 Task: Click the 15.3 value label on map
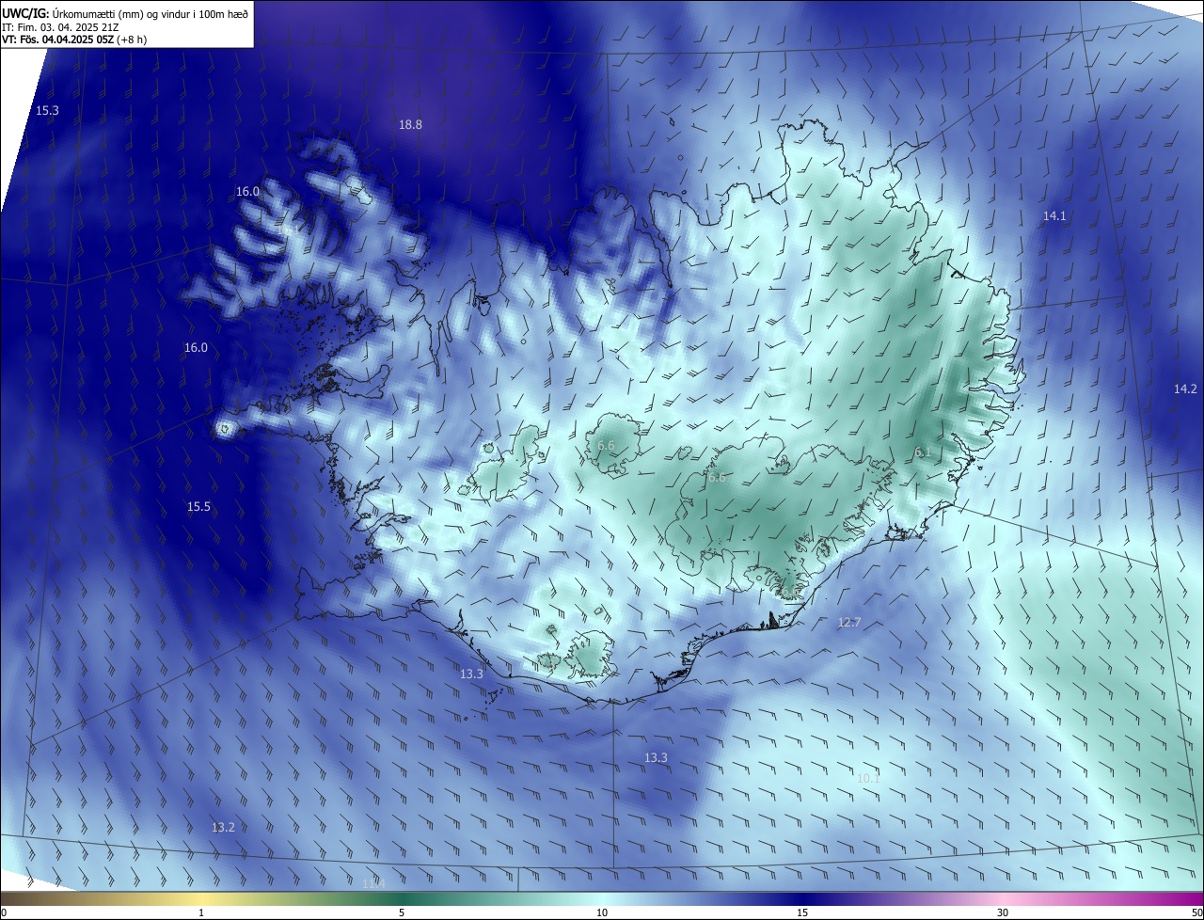tap(47, 111)
